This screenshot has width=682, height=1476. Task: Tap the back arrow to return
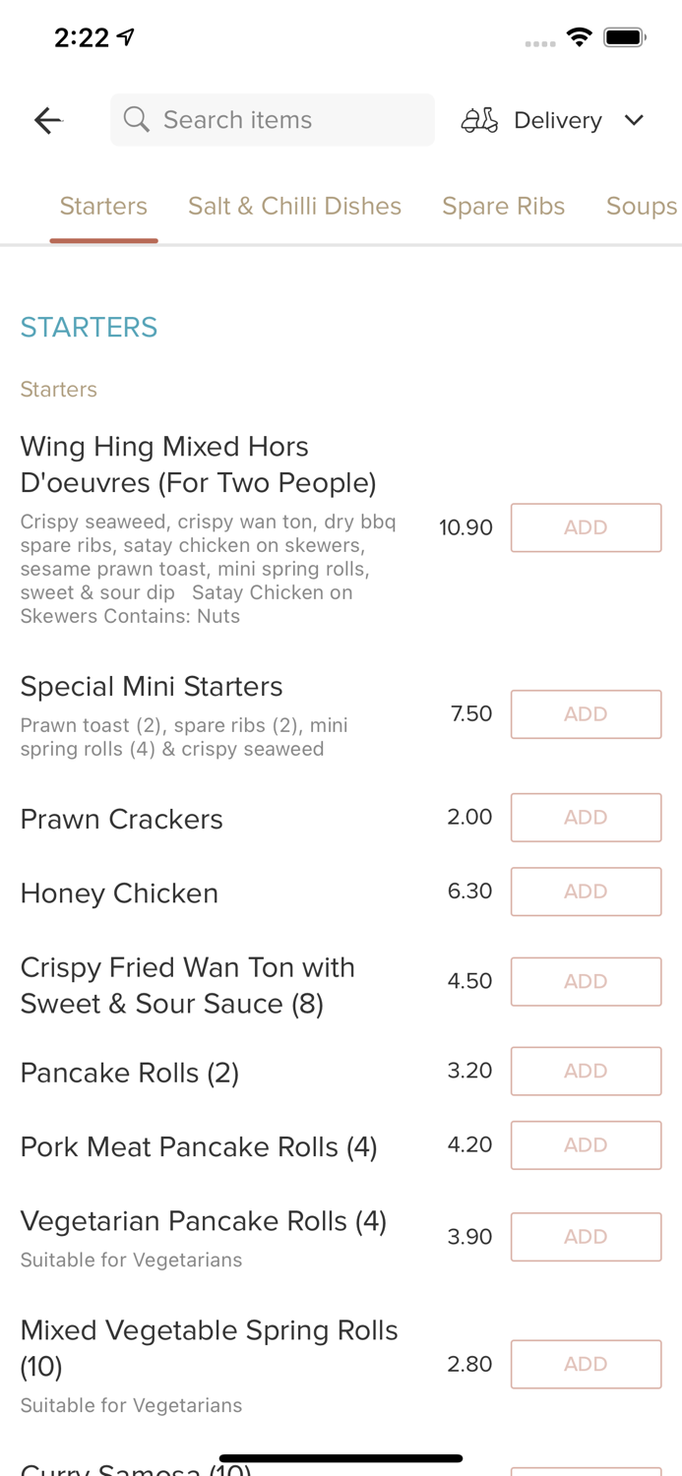46,119
